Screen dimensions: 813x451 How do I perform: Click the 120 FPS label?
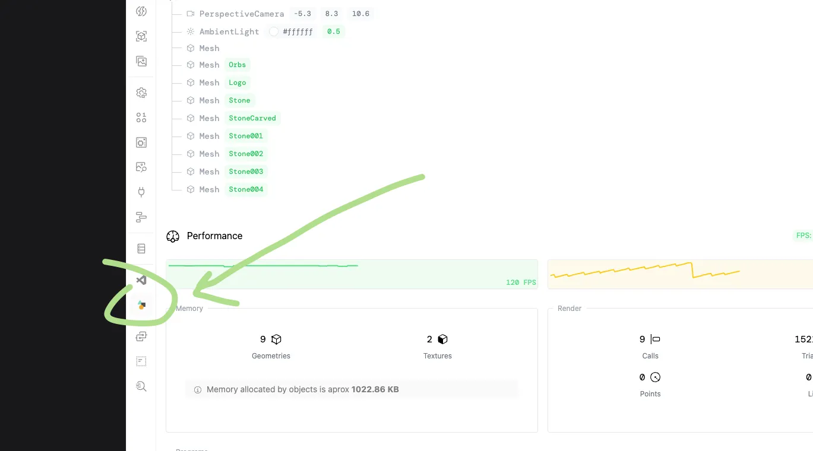(521, 282)
